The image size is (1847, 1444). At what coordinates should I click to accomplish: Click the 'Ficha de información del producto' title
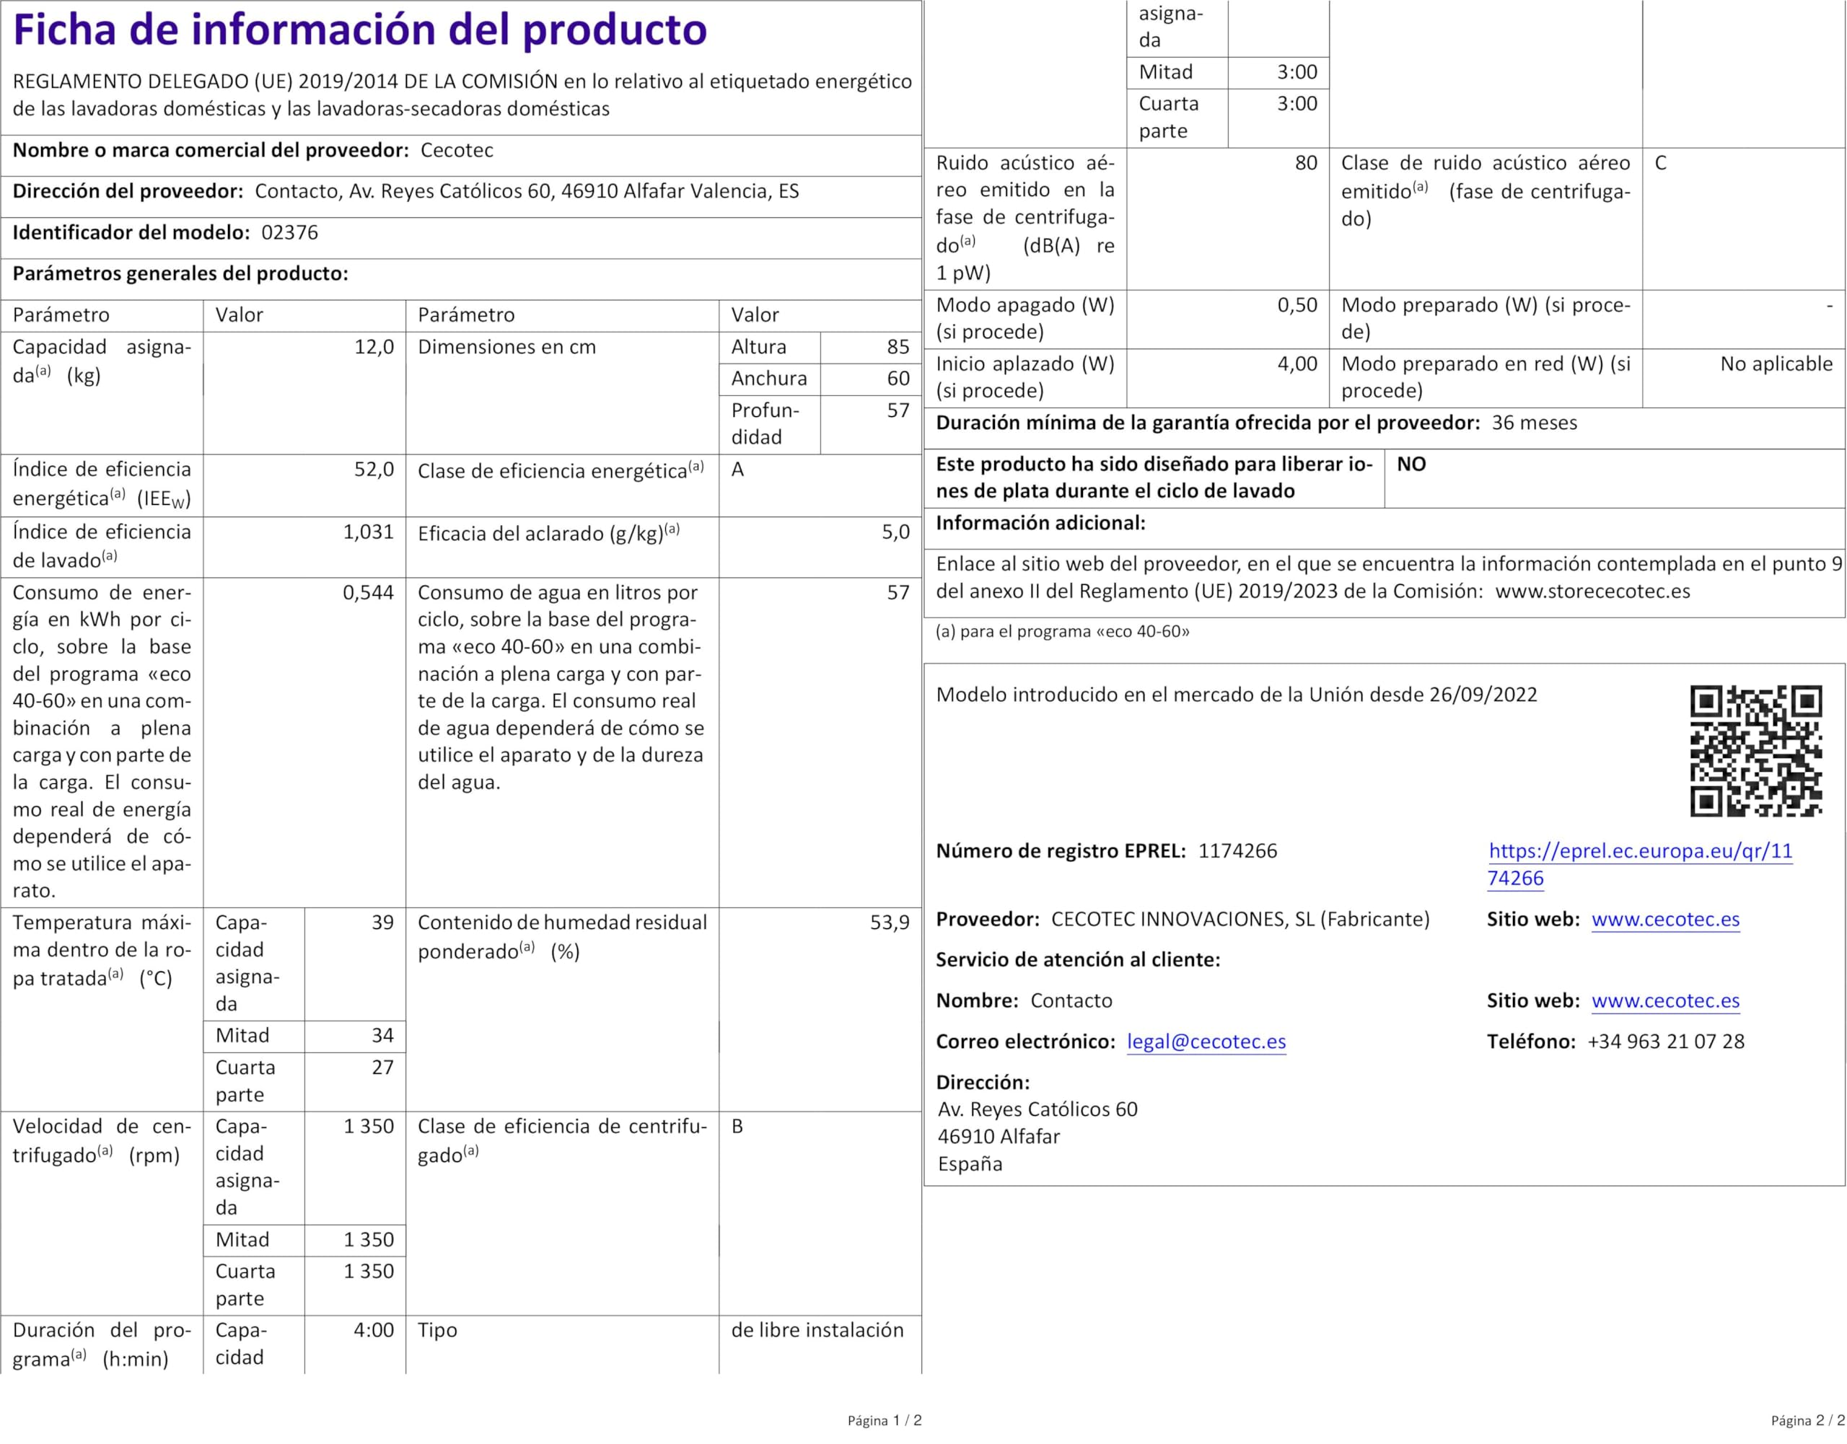pyautogui.click(x=360, y=30)
